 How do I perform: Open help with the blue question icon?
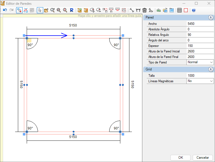pos(194,10)
